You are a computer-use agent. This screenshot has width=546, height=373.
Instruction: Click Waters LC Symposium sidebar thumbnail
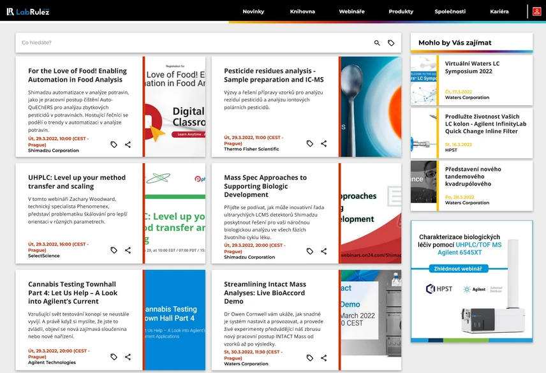(424, 80)
